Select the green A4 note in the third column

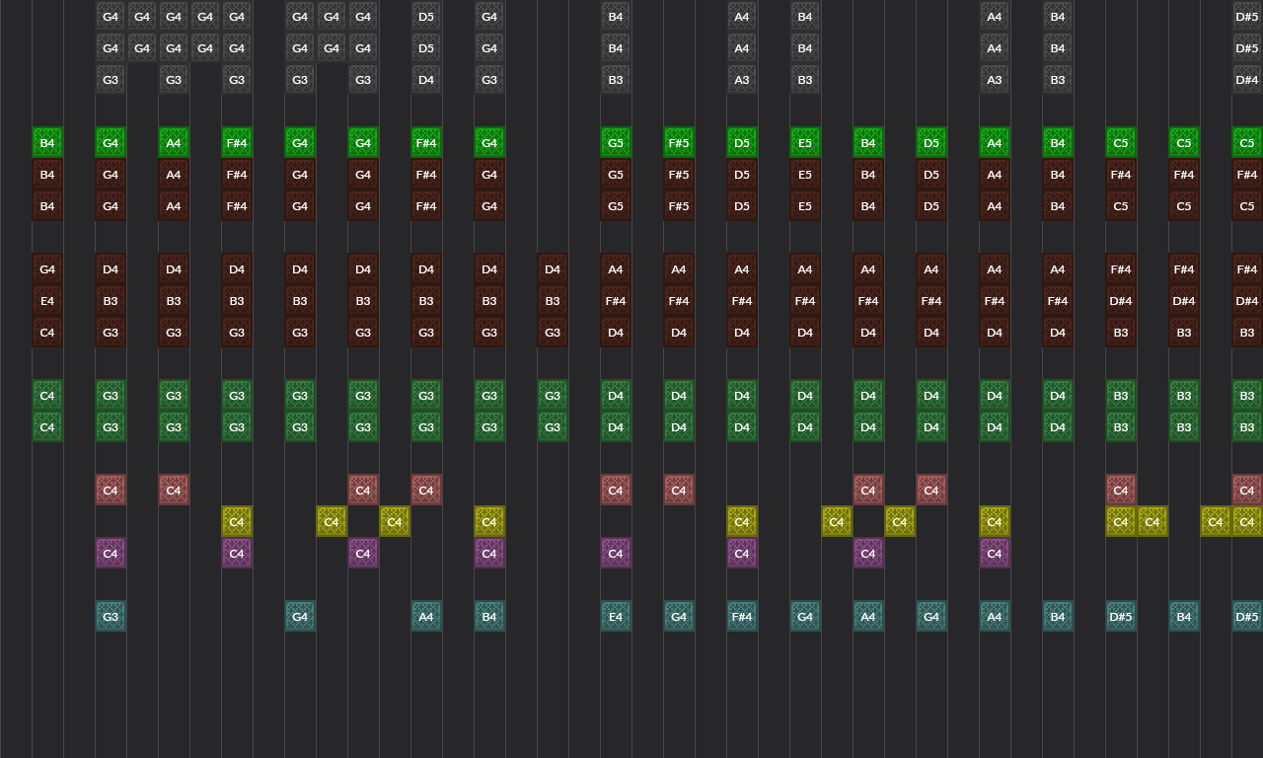173,142
